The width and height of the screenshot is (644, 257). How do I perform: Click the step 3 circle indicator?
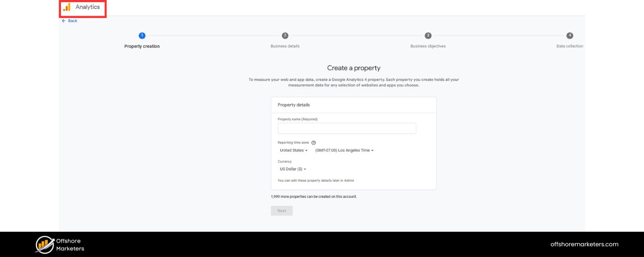click(428, 36)
